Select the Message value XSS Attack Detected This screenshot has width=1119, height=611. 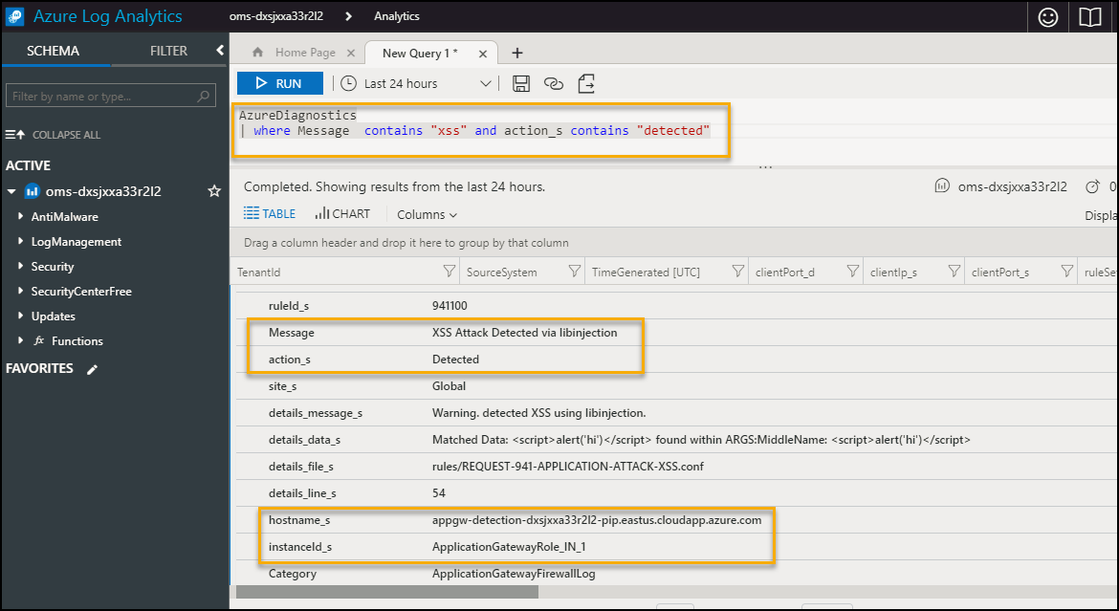(524, 333)
